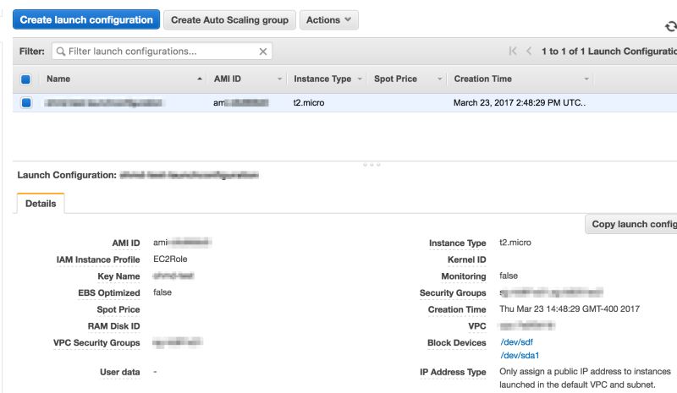677x393 pixels.
Task: Clear the filter with the X icon
Action: coord(263,52)
